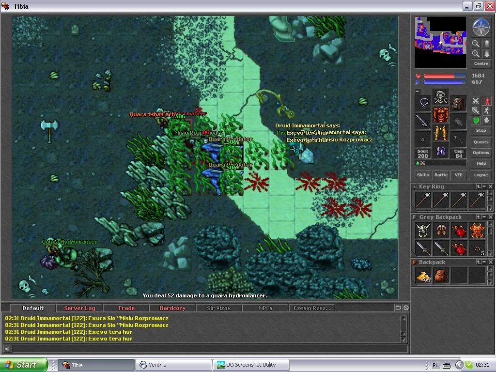Pick the red-gold armor in Grey Backpack
Viewport: 496px width, 372px height.
click(477, 230)
